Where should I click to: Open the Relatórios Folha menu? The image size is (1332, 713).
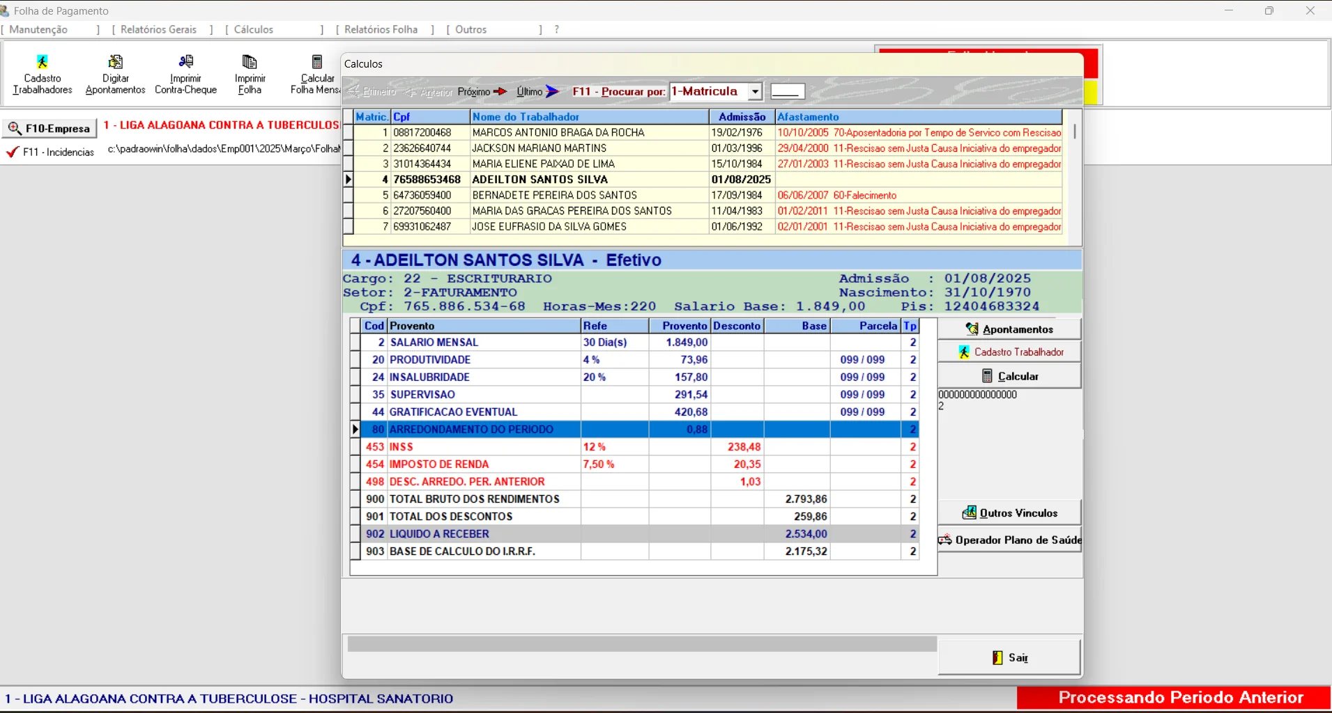(381, 29)
